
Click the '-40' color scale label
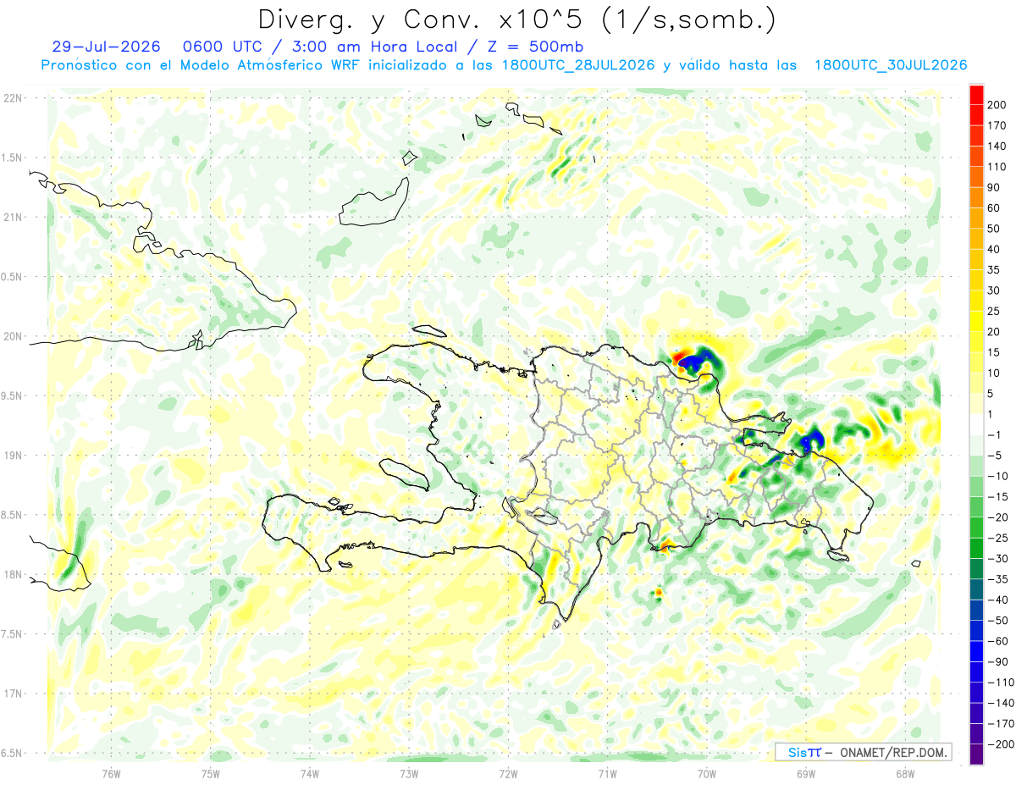click(997, 600)
